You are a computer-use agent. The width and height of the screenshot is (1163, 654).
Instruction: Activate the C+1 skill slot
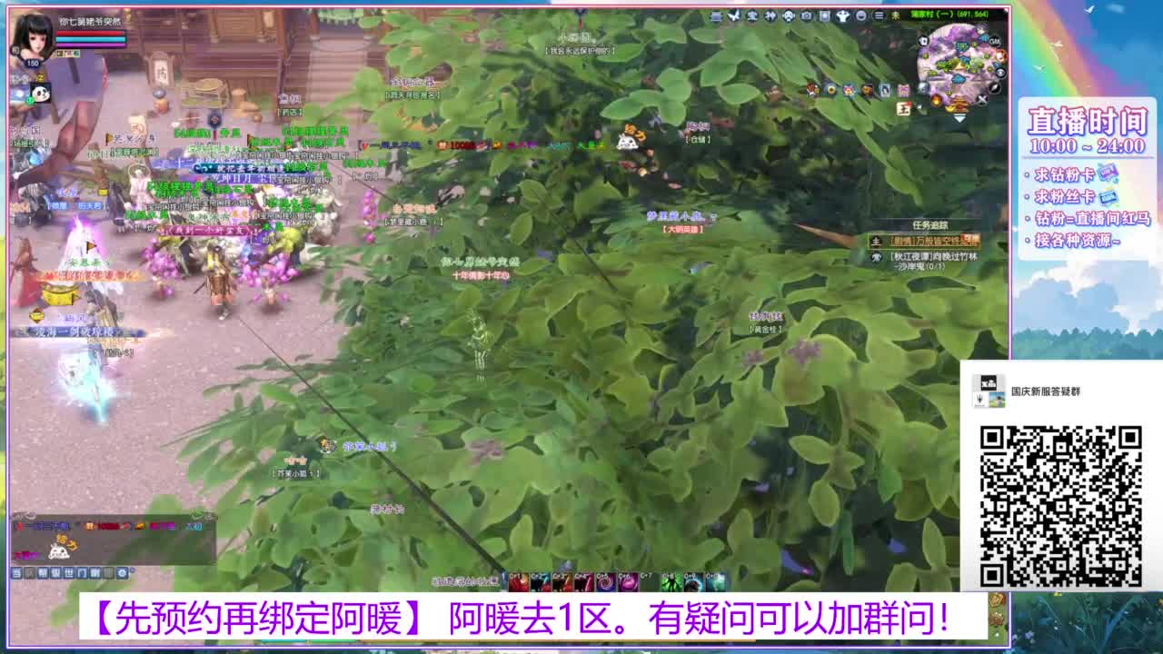(x=519, y=582)
